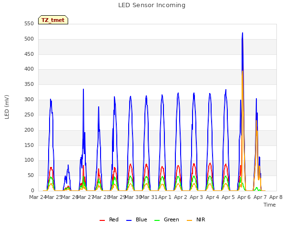Click the Time x-axis title
The height and width of the screenshot is (229, 305).
click(x=270, y=205)
